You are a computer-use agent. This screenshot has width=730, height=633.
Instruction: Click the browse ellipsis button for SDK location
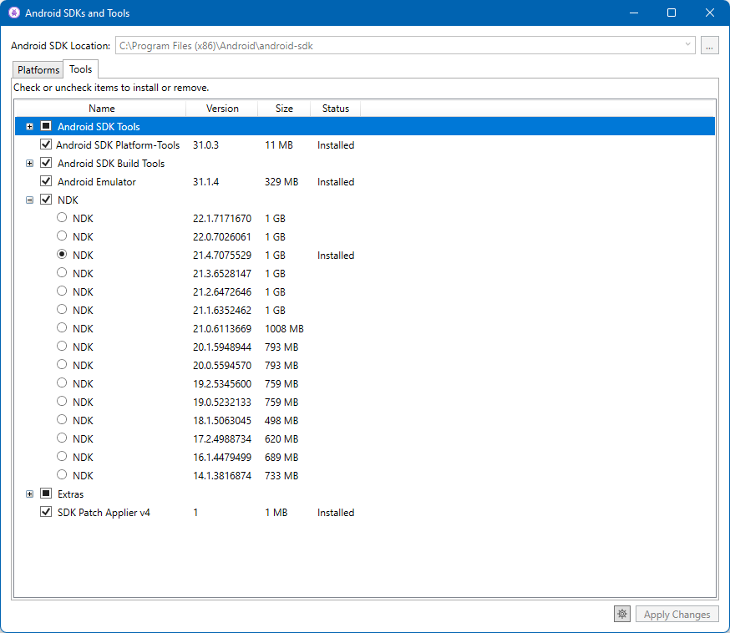click(x=709, y=46)
